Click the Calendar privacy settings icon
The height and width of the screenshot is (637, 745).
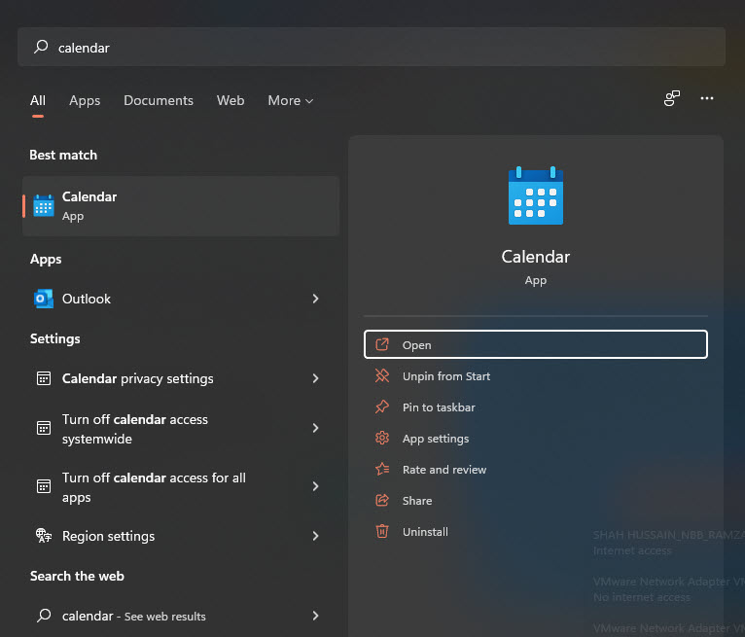(44, 378)
